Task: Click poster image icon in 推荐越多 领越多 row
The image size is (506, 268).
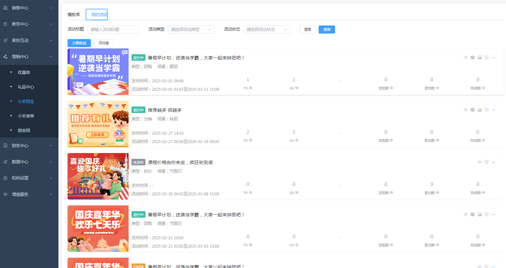Action: tap(480, 110)
